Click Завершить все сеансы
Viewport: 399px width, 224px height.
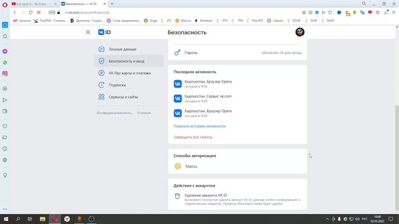pos(193,137)
